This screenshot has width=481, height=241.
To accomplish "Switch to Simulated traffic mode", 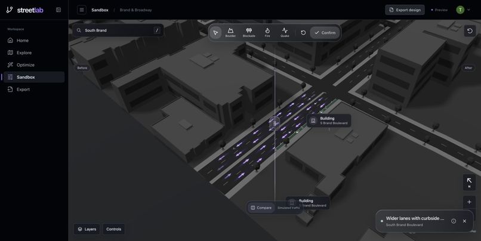I will [289, 208].
